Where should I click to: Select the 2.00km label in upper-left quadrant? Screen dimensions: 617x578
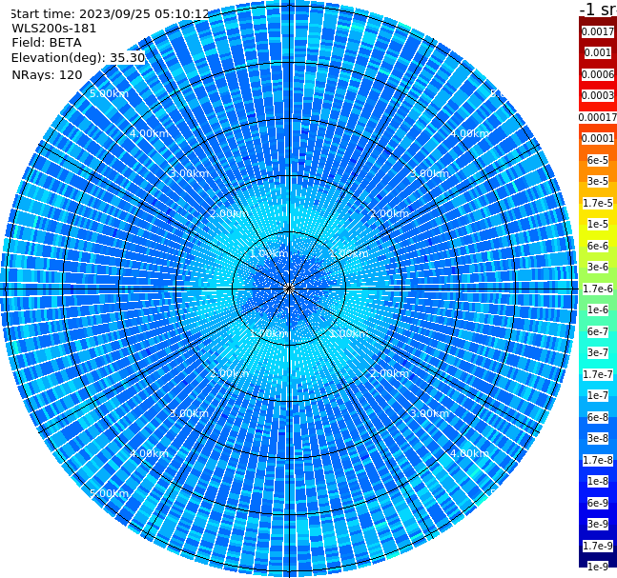coord(230,213)
